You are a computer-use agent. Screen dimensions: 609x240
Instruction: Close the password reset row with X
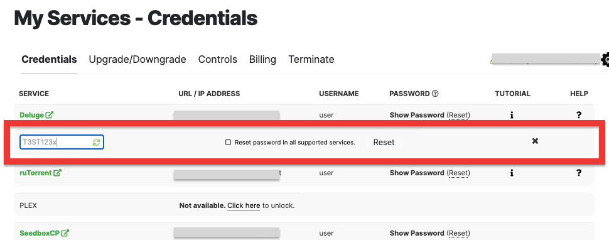(535, 141)
